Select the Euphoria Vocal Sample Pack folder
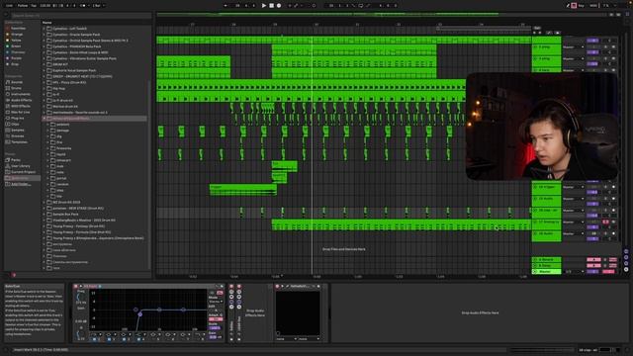633x356 pixels. tap(74, 70)
